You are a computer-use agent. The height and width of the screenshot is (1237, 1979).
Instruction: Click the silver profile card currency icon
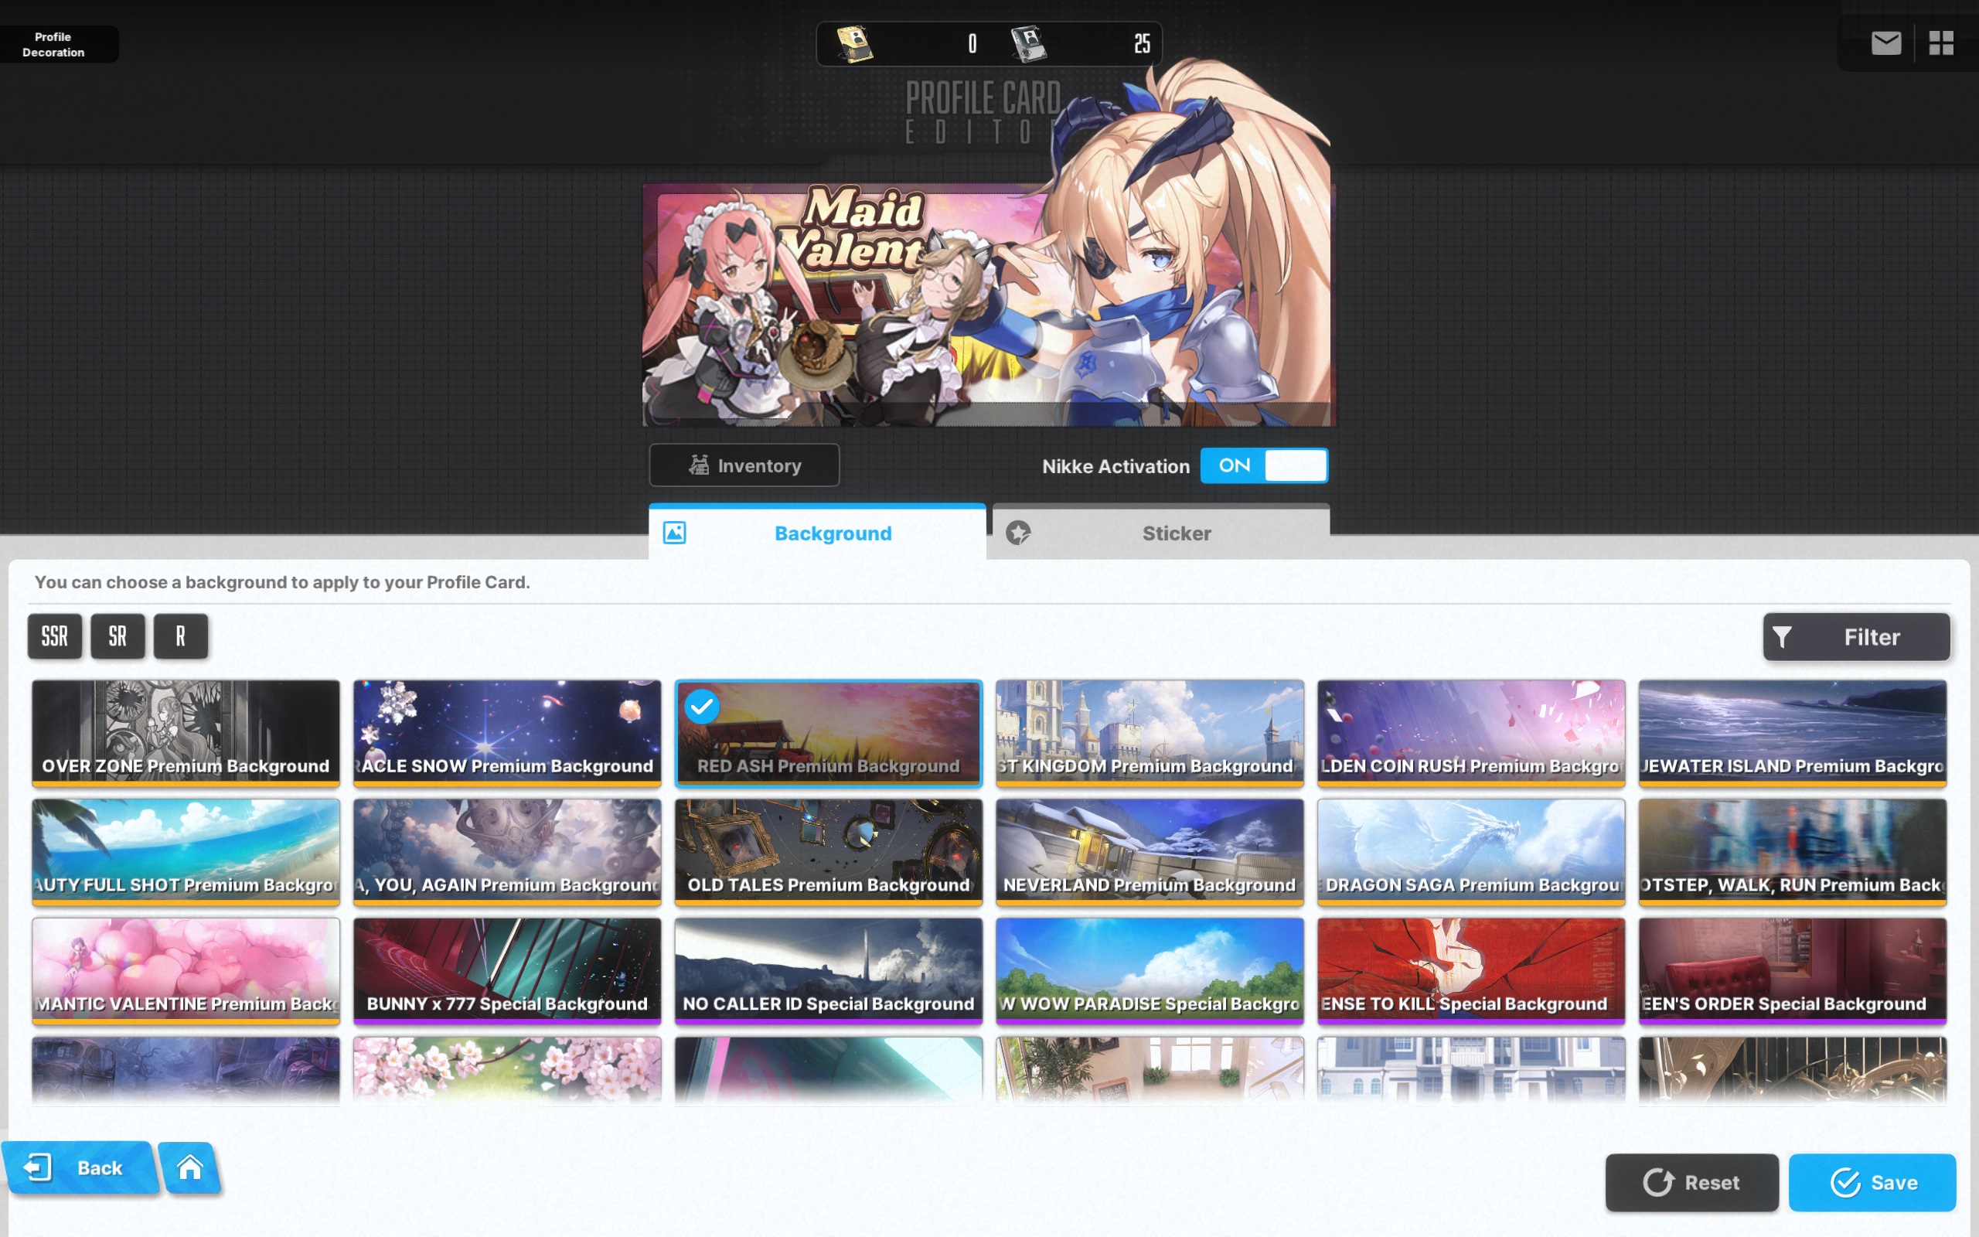(x=1028, y=43)
